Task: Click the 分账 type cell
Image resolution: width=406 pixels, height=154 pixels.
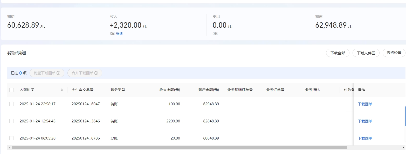Action: tap(114, 138)
